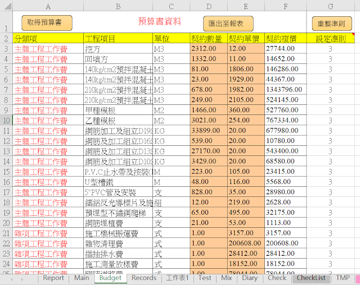Viewport: 360px width, 285px height.
Task: Select column G header
Action: (330, 6)
